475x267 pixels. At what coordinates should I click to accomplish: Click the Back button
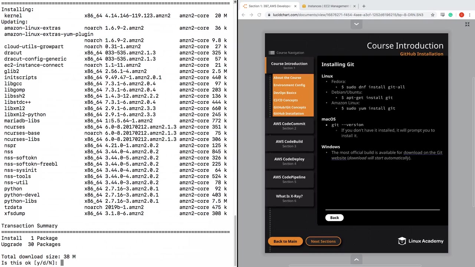coord(334,218)
